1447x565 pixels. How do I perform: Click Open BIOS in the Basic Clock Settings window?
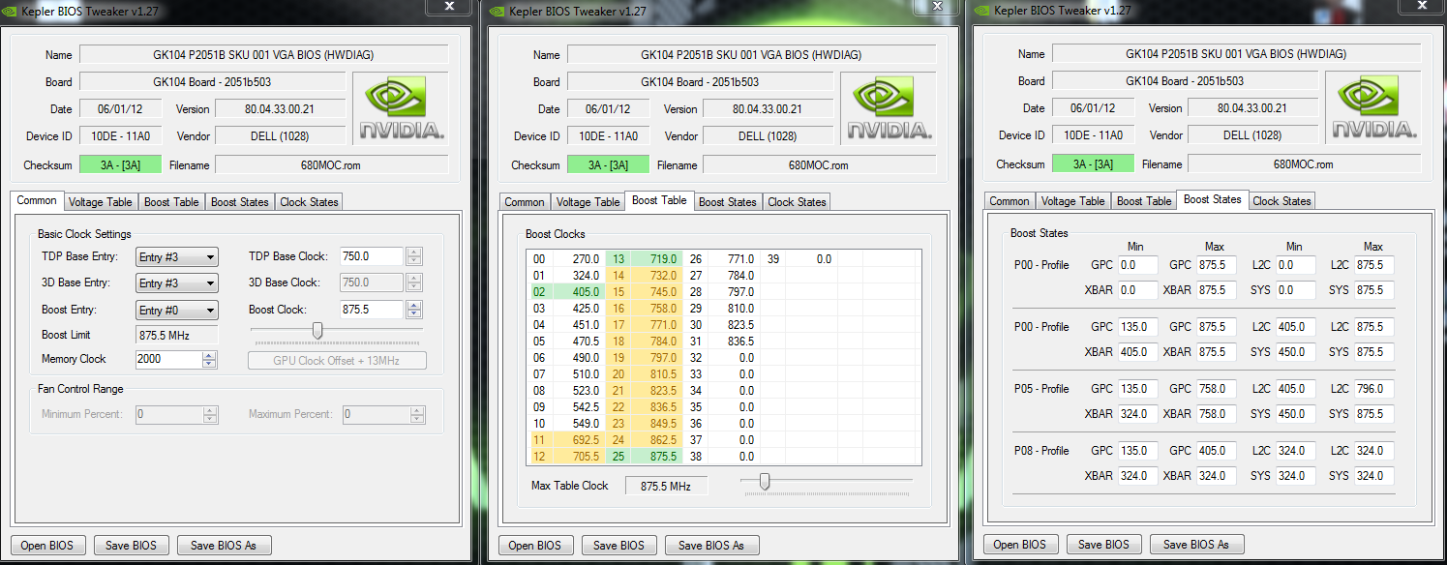pyautogui.click(x=47, y=545)
